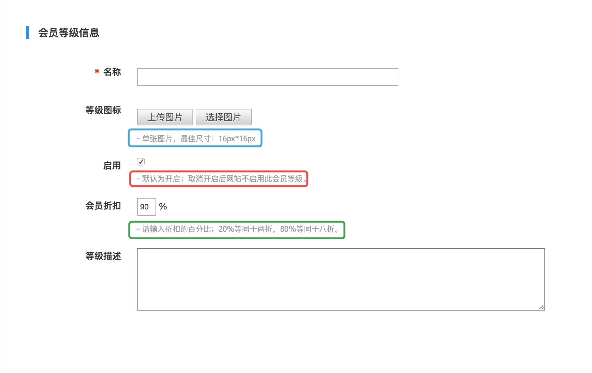
Task: Click the 等级图标 field label
Action: coord(103,110)
